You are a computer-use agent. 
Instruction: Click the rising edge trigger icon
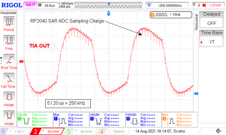click(x=199, y=5)
